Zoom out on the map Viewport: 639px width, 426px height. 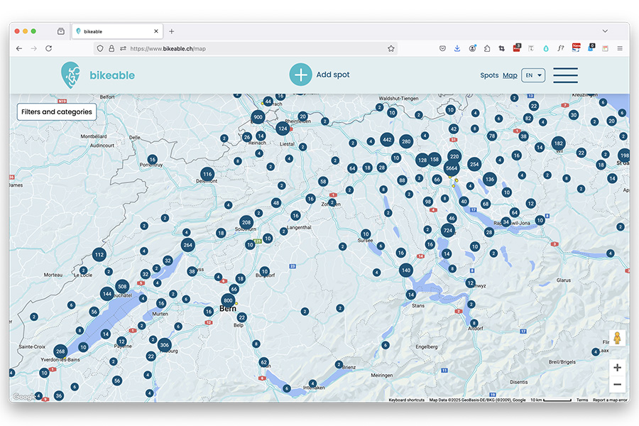point(617,384)
